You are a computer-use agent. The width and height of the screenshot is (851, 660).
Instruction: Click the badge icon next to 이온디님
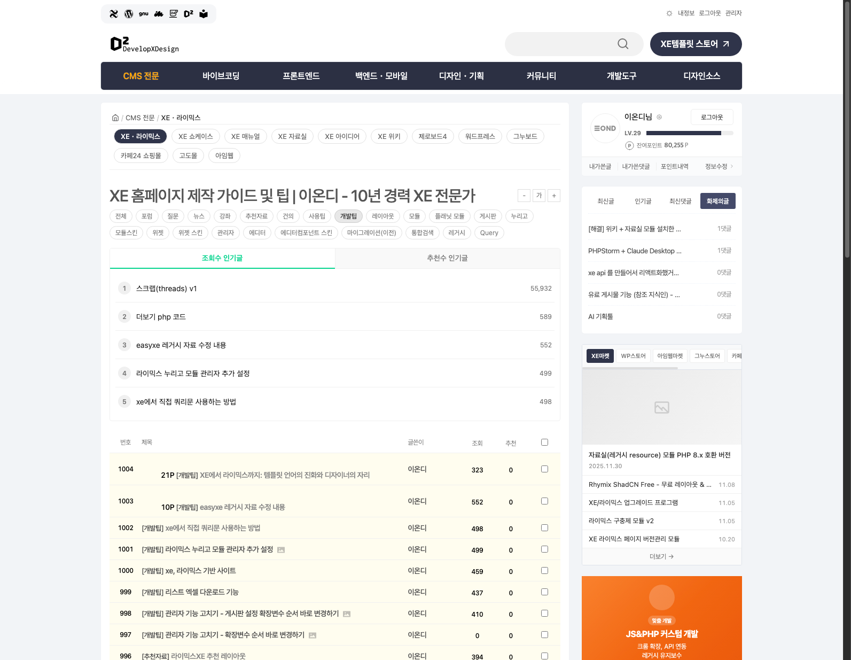pos(659,117)
